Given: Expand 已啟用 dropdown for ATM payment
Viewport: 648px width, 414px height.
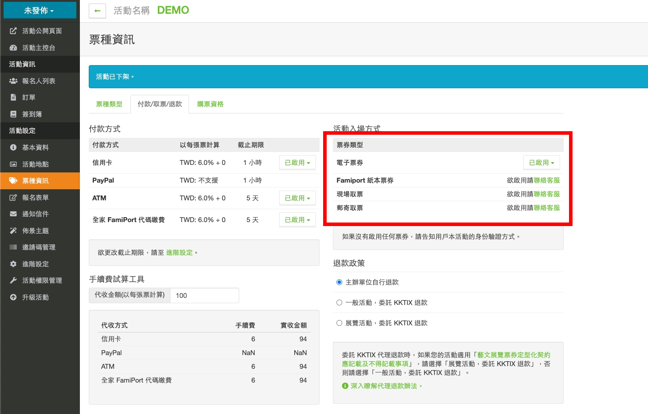Looking at the screenshot, I should click(x=297, y=198).
